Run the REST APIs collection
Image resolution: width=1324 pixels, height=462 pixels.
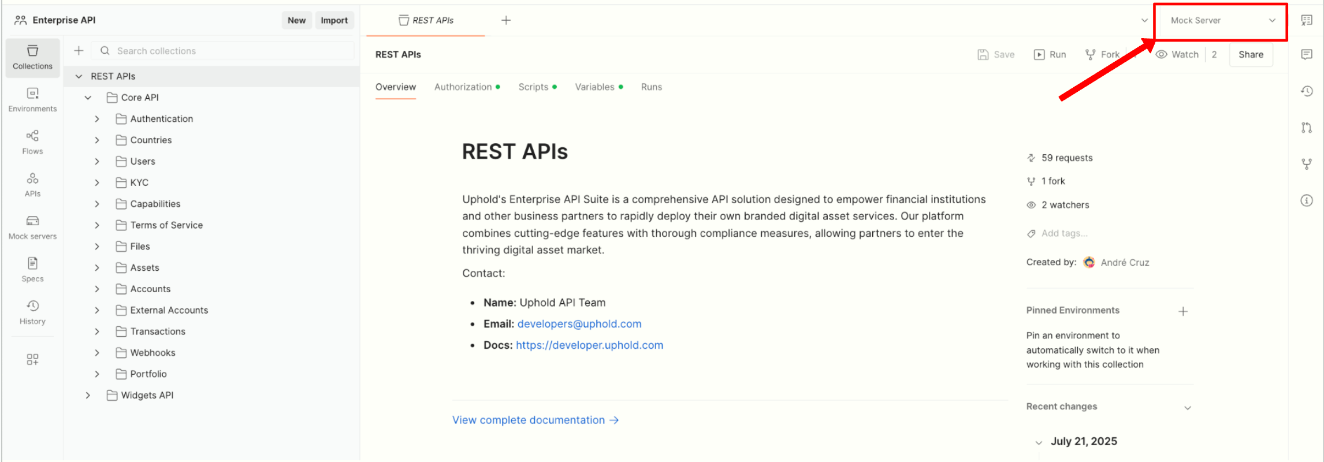tap(1050, 54)
